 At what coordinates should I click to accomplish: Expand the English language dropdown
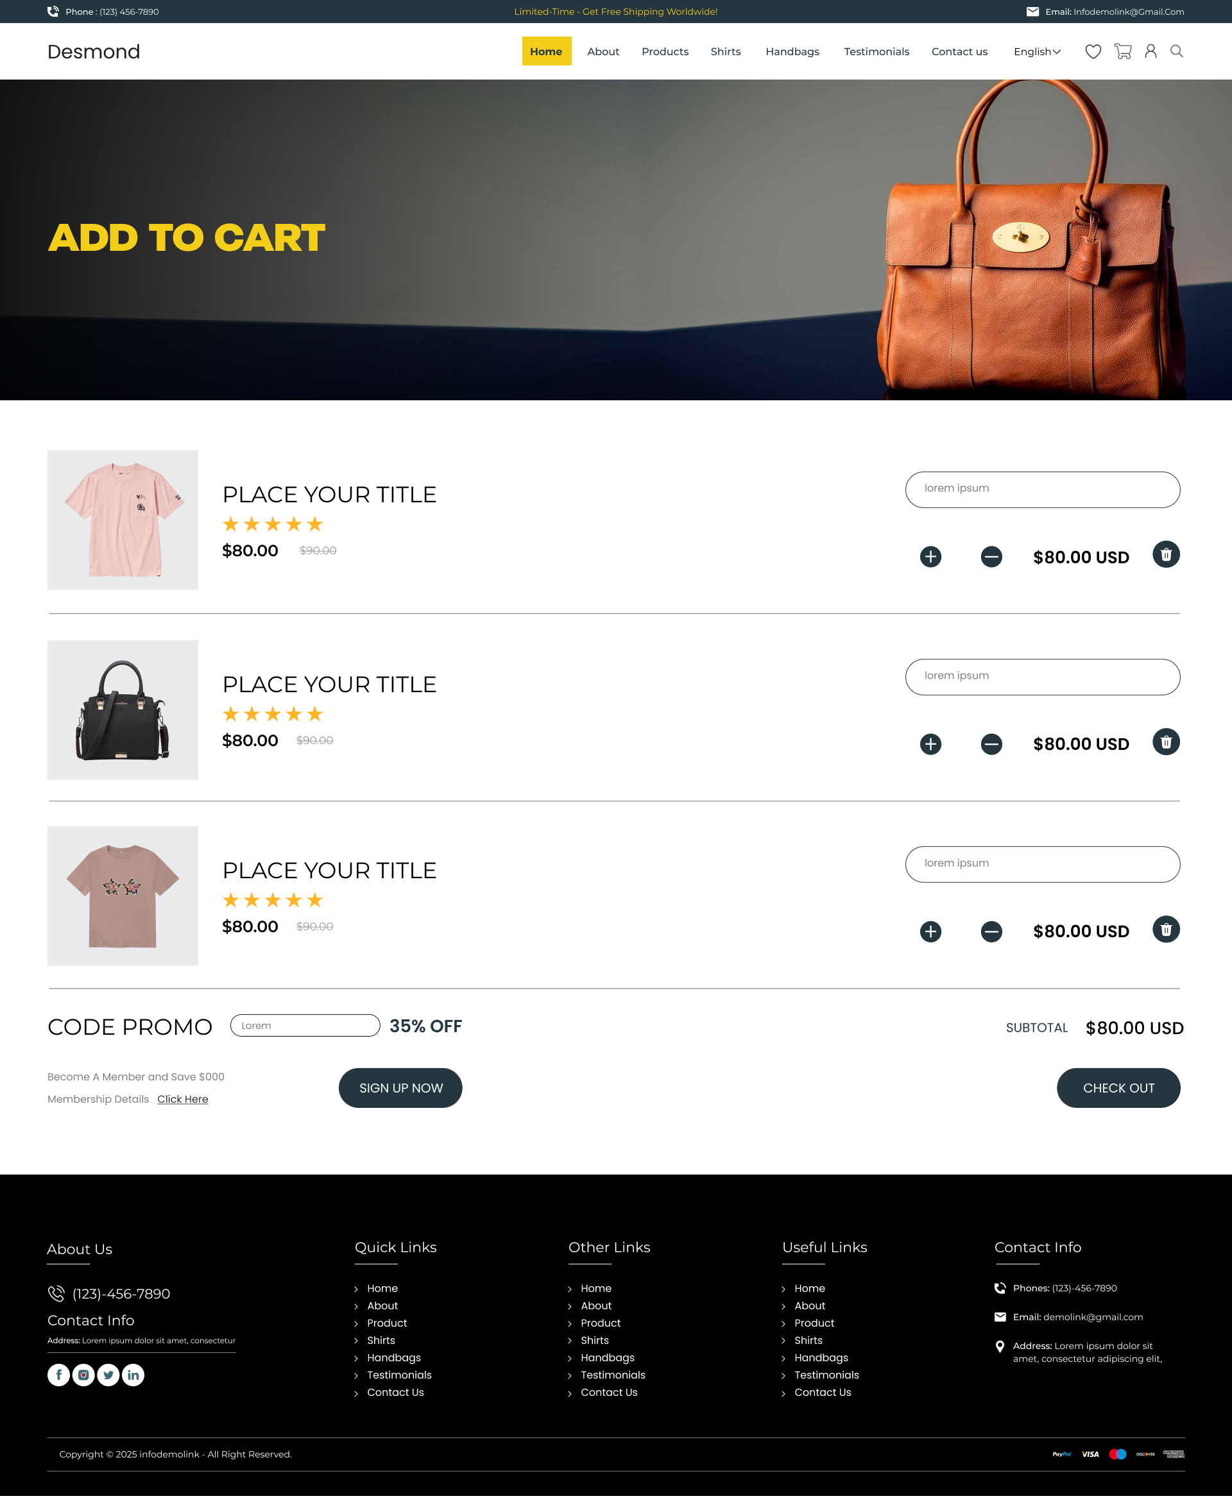coord(1037,51)
